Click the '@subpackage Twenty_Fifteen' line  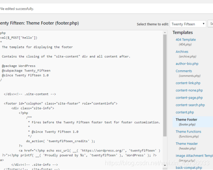coord(26,71)
